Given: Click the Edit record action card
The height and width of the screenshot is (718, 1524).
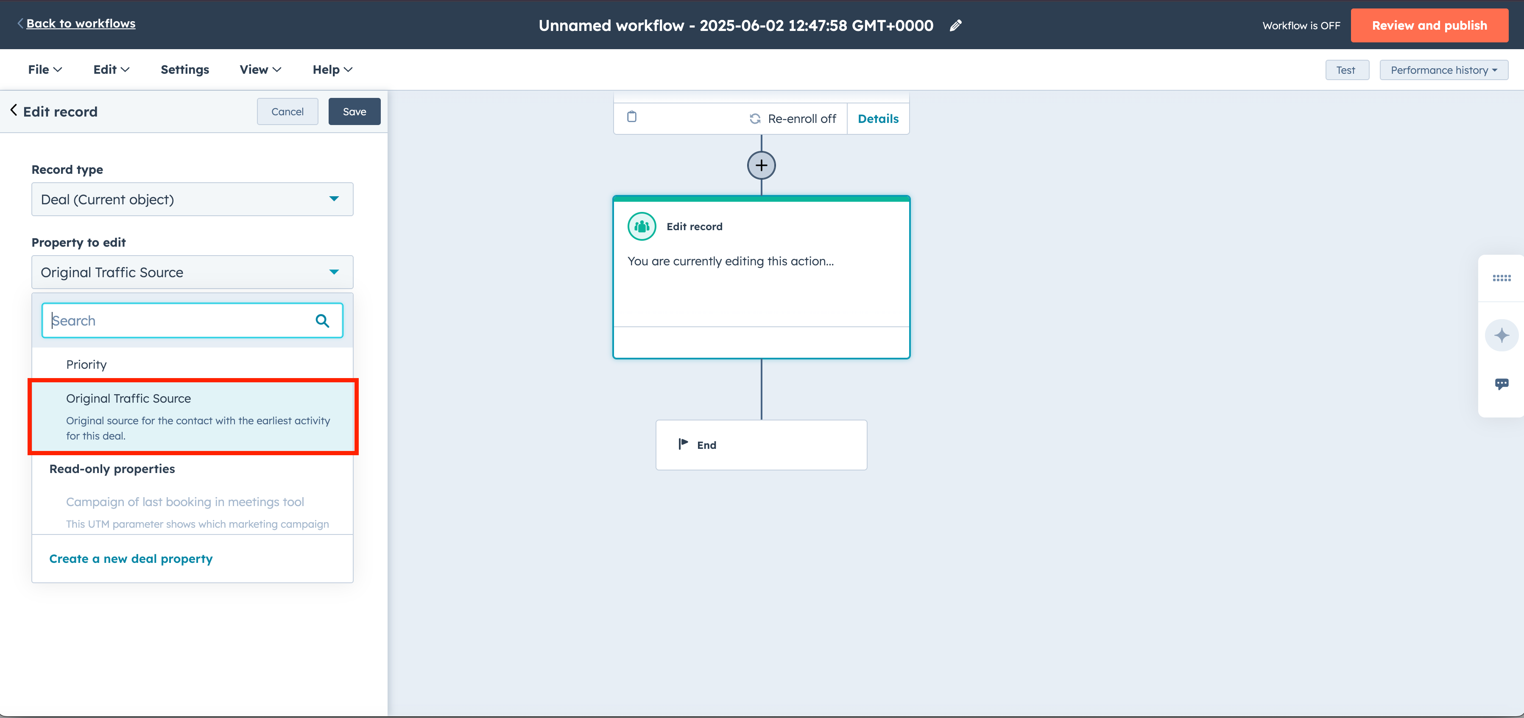Looking at the screenshot, I should (x=762, y=277).
